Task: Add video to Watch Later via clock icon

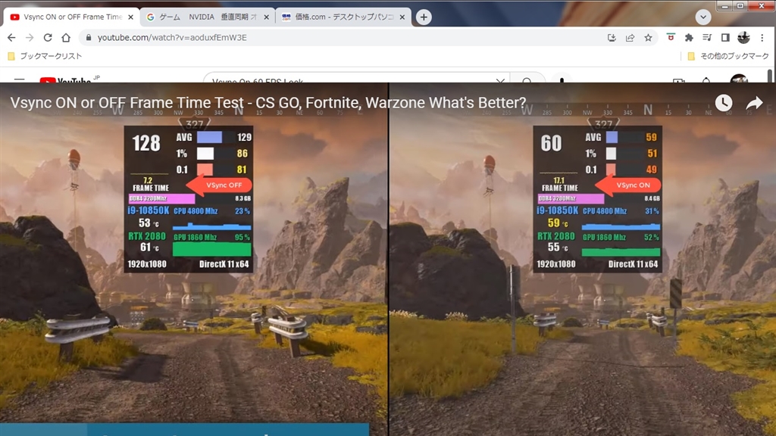Action: (x=724, y=103)
